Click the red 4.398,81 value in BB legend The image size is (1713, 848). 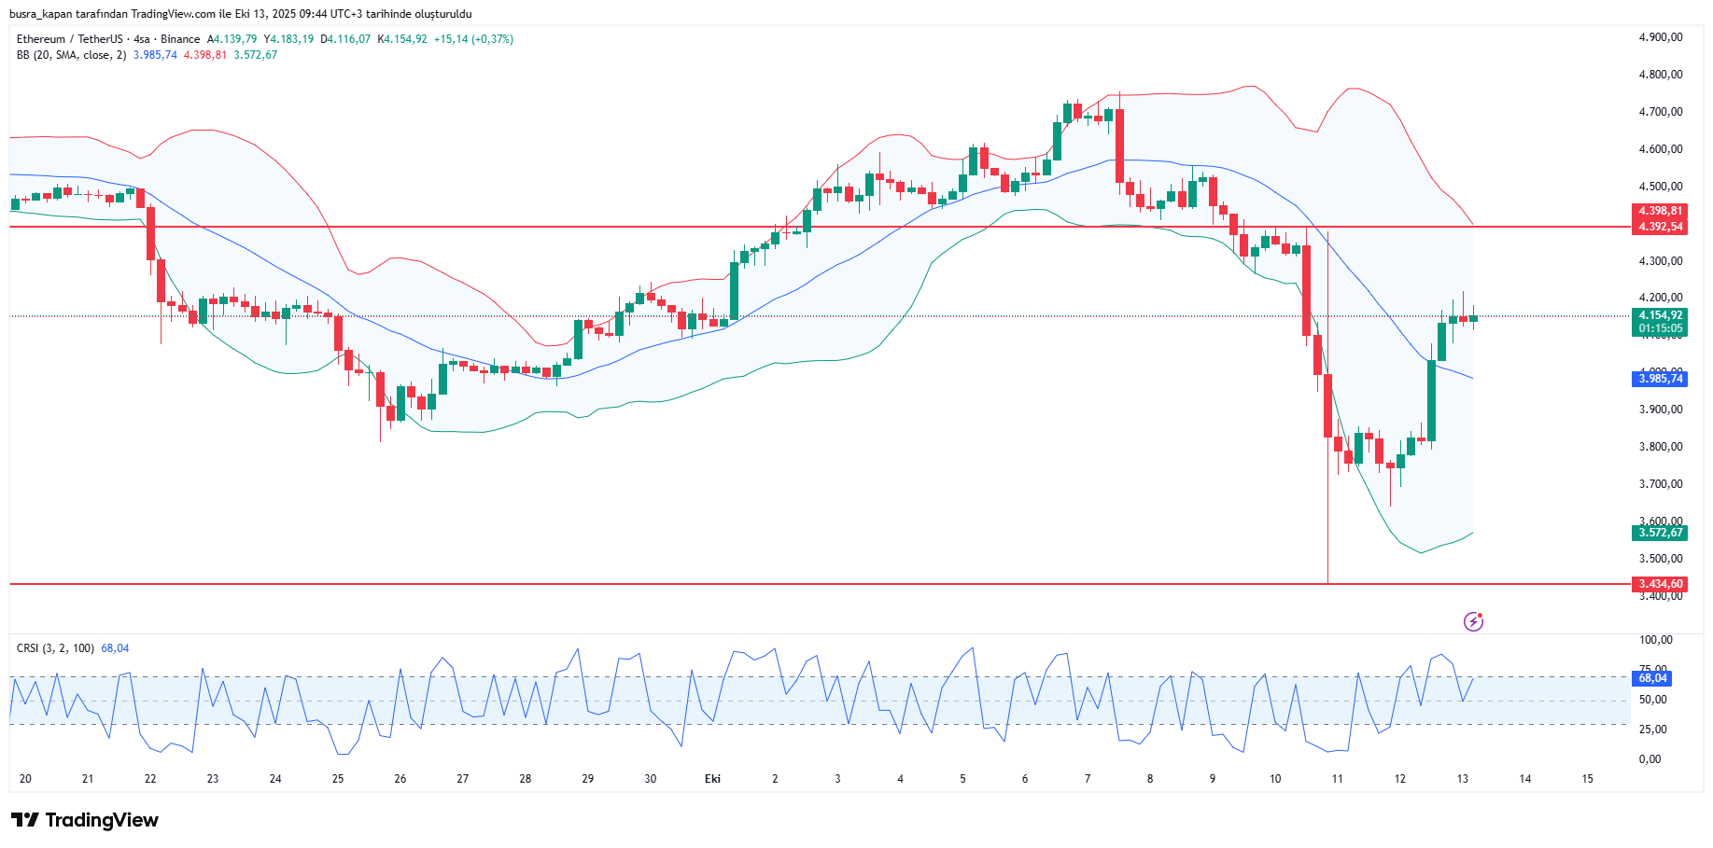pos(204,55)
